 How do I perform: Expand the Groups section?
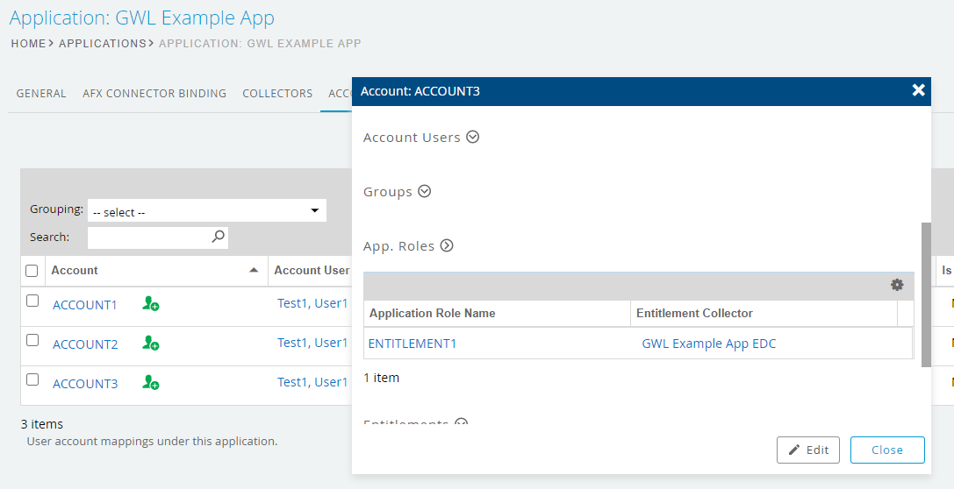[425, 191]
